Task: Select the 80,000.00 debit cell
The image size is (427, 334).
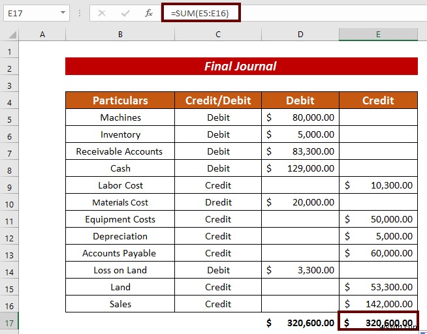Action: (300, 117)
